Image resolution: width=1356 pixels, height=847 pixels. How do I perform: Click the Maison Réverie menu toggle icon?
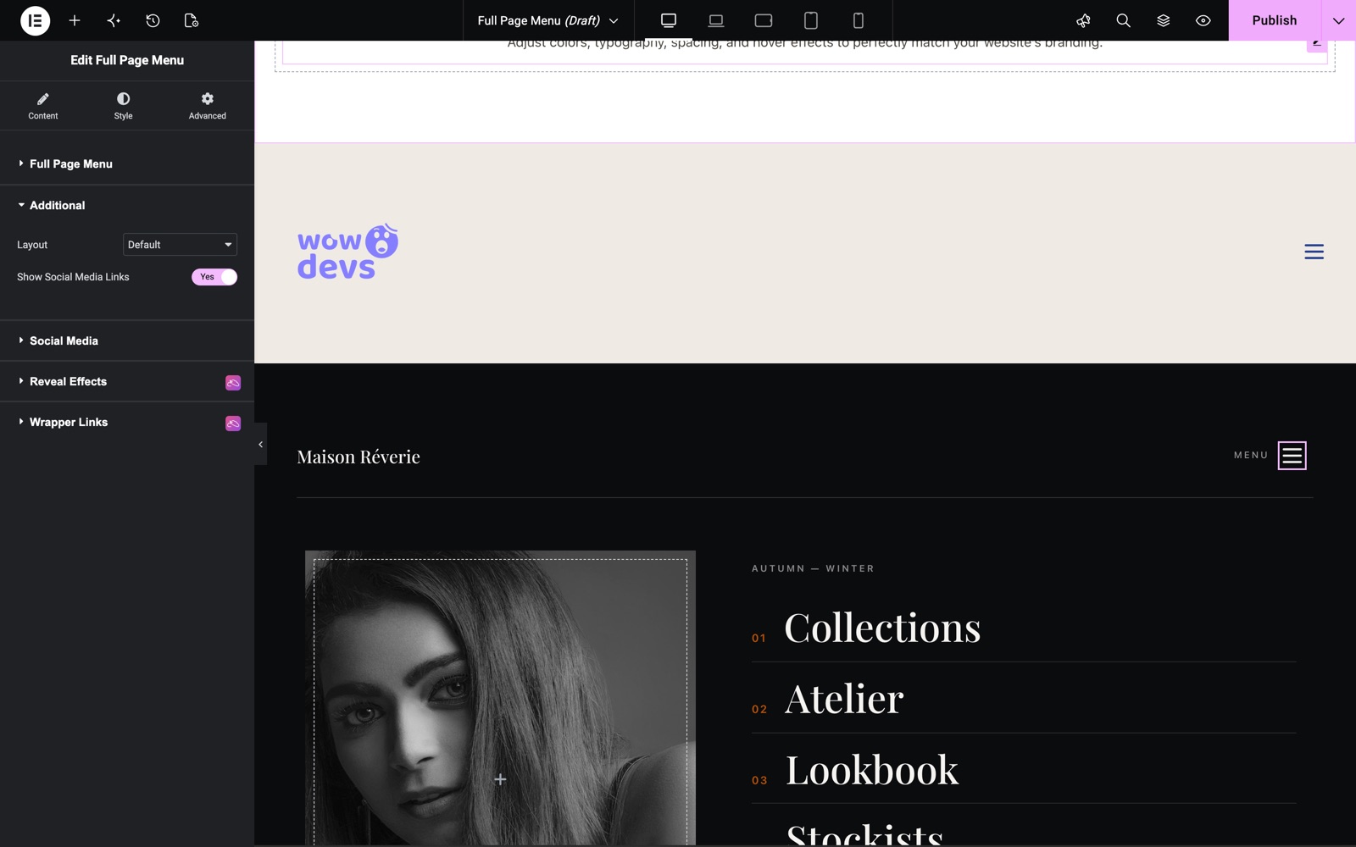pyautogui.click(x=1292, y=456)
